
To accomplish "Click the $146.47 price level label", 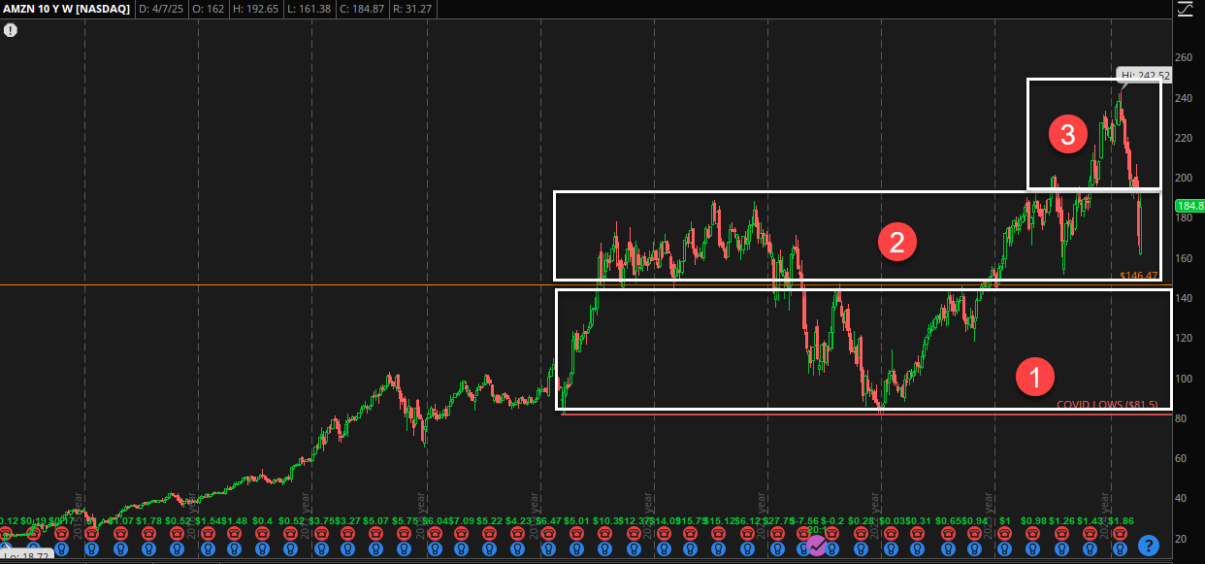I will pos(1139,276).
